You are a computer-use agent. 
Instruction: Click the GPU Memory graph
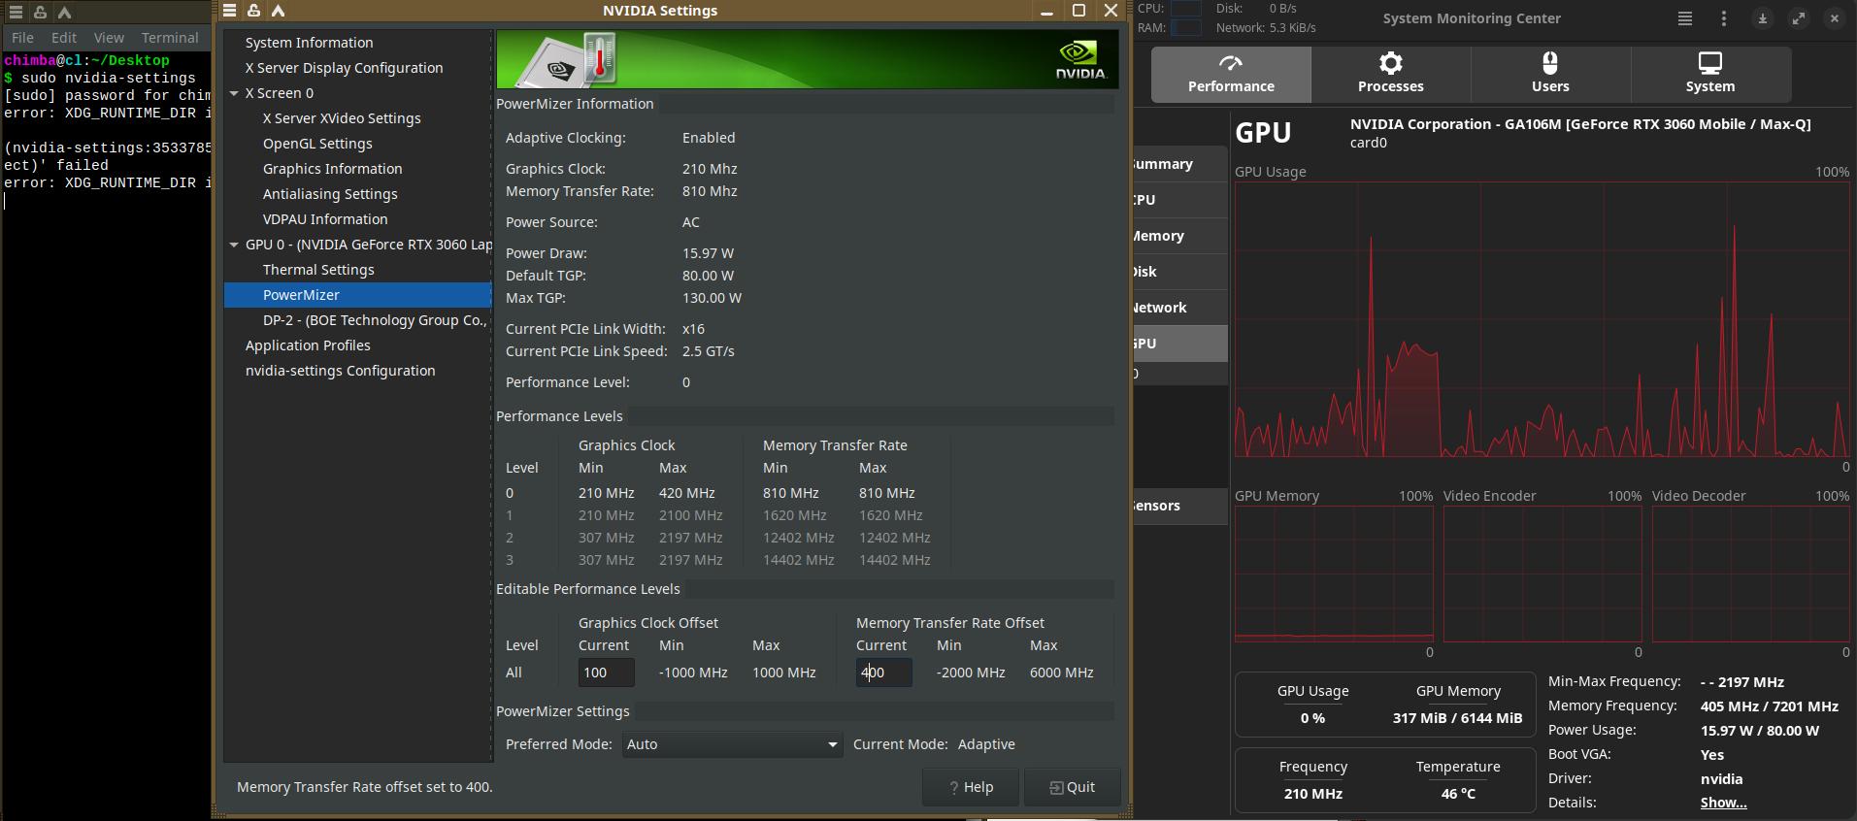pos(1334,574)
